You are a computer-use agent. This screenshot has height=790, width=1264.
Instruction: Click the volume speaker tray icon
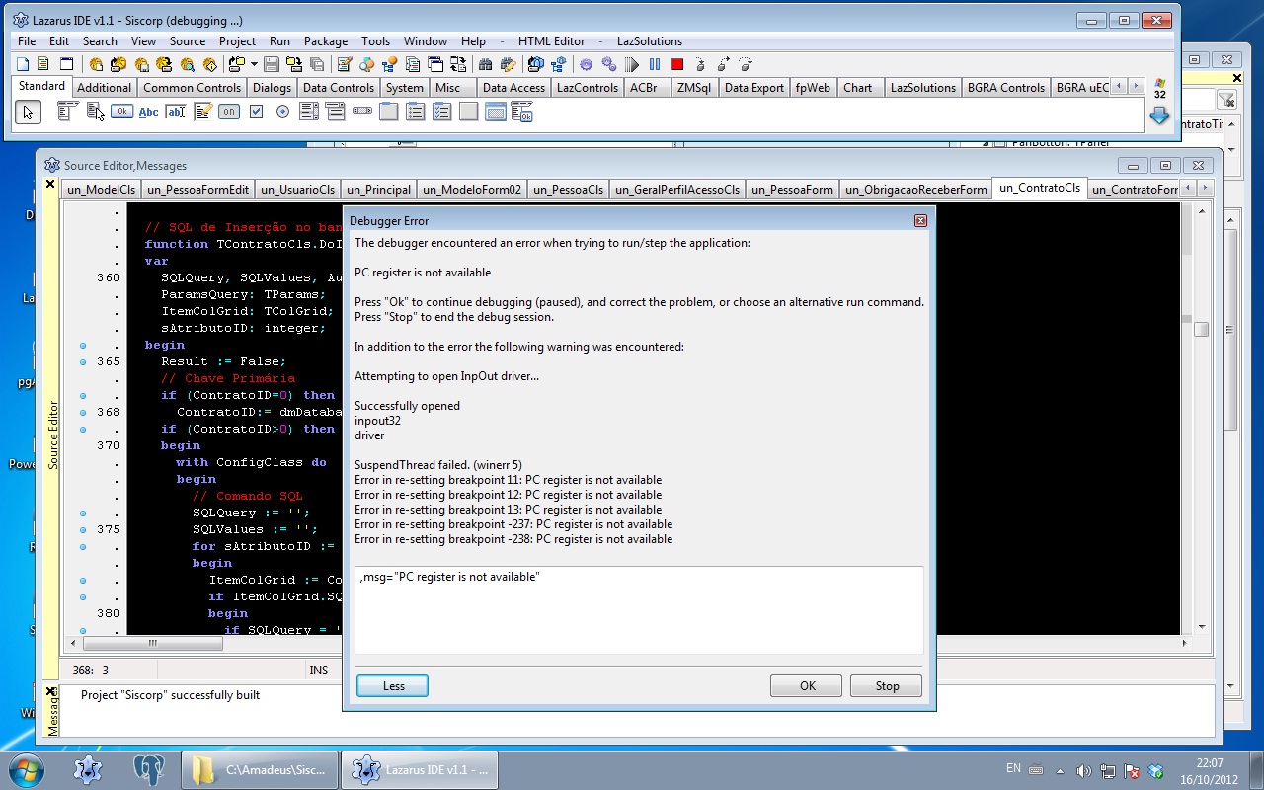[1083, 770]
